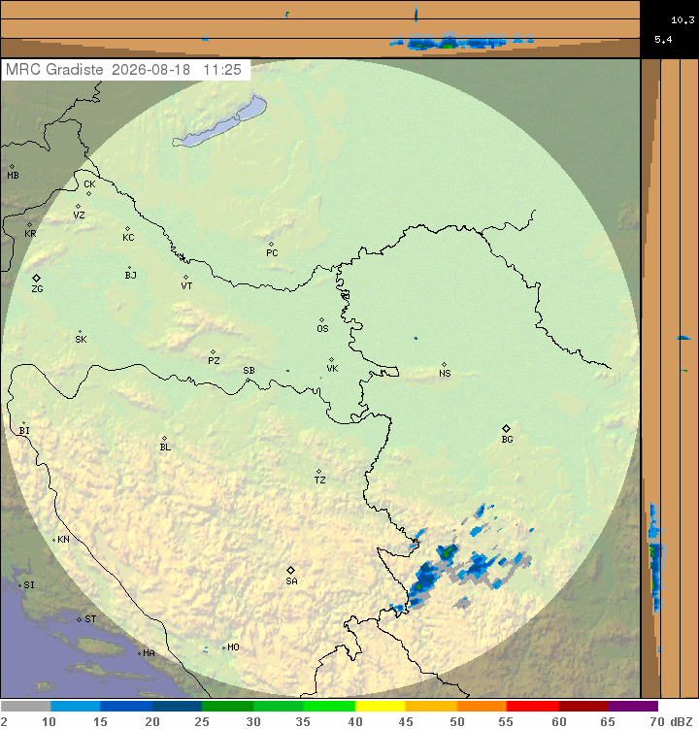Select the BI station marker

[23, 422]
